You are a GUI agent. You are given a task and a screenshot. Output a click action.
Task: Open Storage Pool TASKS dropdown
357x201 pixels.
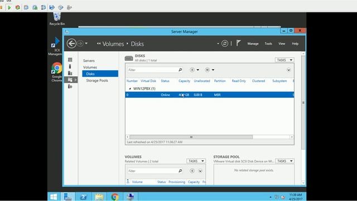click(284, 161)
